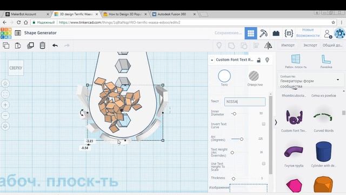Viewport: 346px width, 195px height.
Task: Open the Генераторы форм сообщества dropdown
Action: point(310,81)
